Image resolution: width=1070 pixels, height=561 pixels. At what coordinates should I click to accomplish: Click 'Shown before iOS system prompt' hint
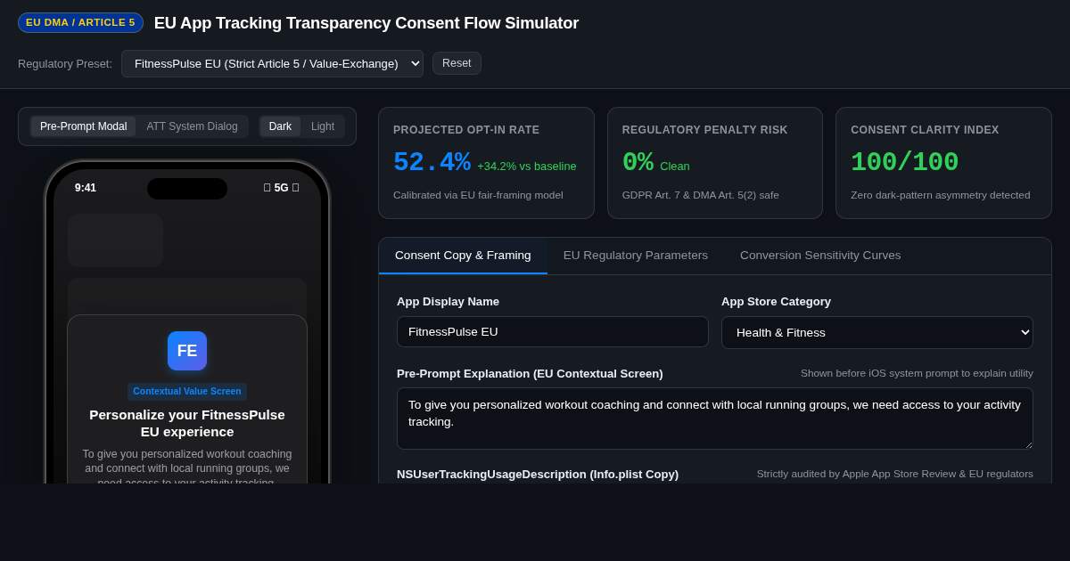pos(917,373)
